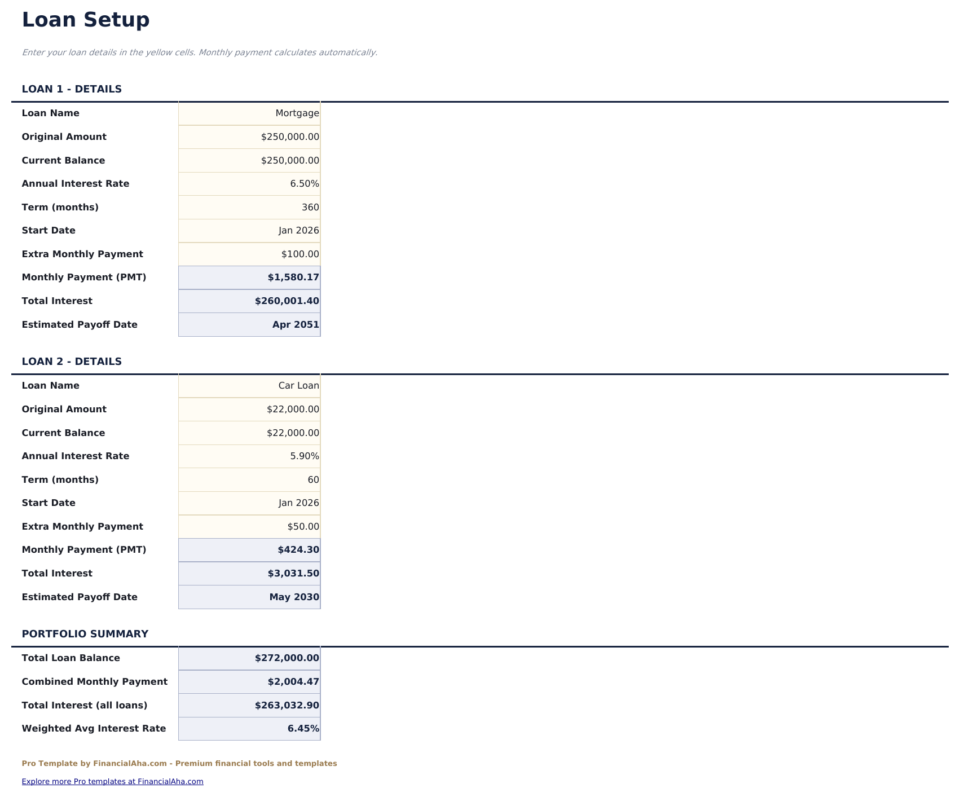Click the Mortgage loan name cell
The image size is (960, 797).
pyautogui.click(x=249, y=113)
